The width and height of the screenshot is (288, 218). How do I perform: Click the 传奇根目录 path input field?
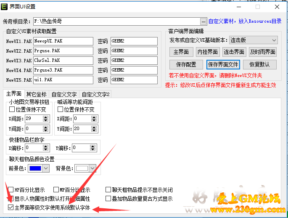(117, 21)
